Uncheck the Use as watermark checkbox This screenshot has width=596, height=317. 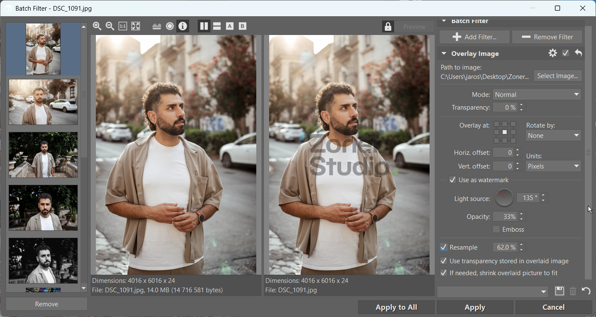tap(452, 180)
